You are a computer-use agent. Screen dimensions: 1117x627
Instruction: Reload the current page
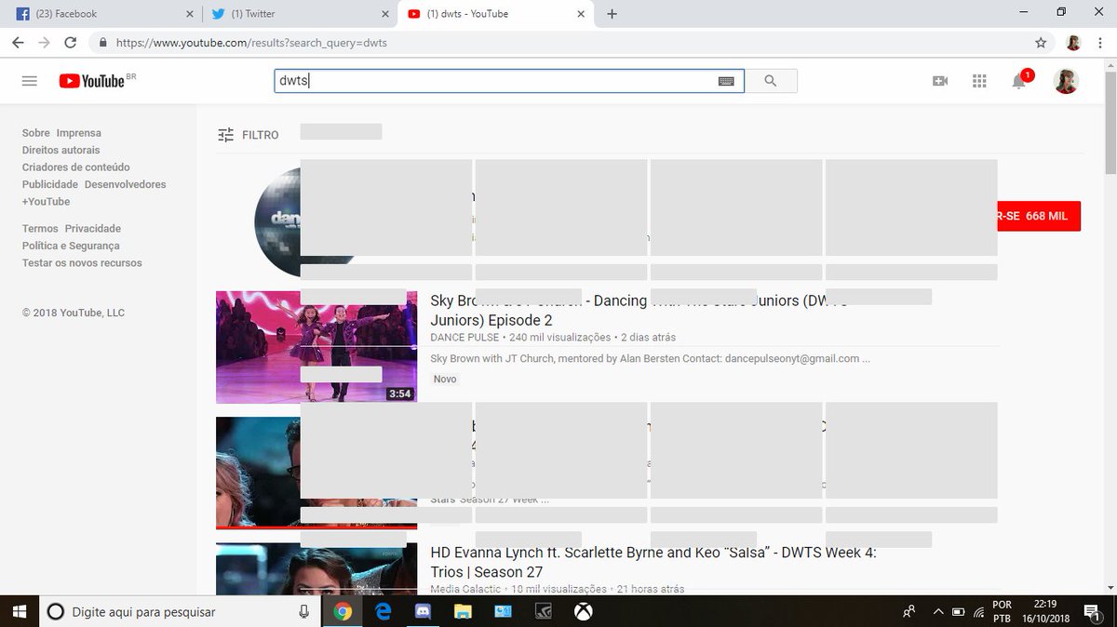(70, 43)
